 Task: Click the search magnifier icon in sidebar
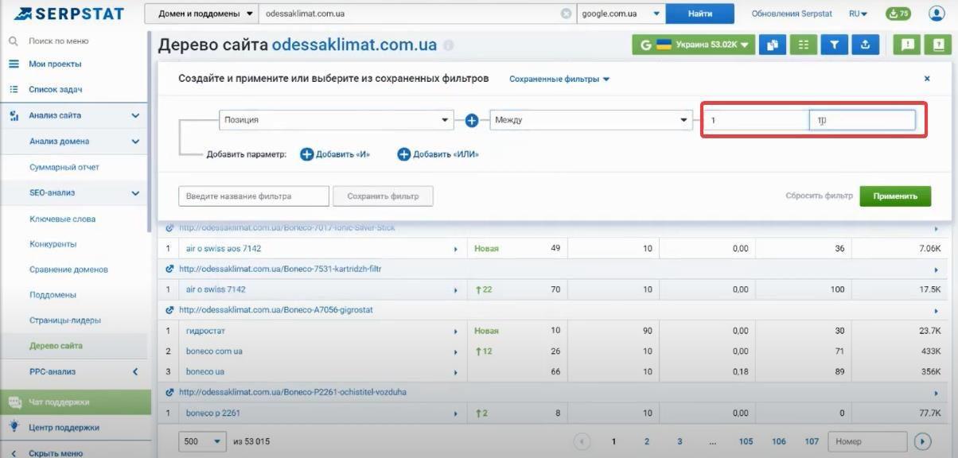(x=13, y=41)
